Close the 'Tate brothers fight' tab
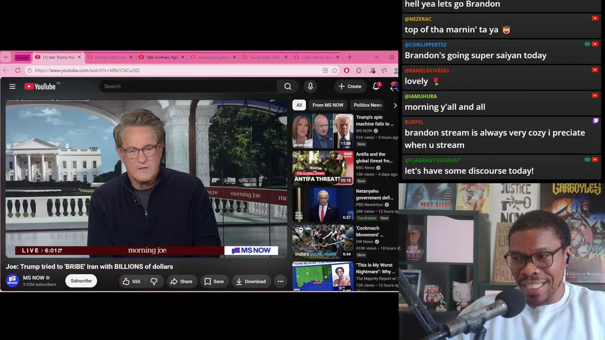Screen dimensions: 605x340 point(183,57)
